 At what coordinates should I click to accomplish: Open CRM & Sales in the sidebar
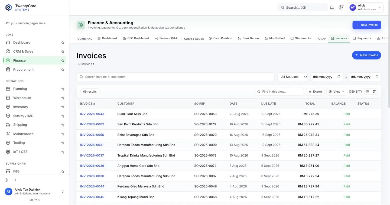pyautogui.click(x=34, y=51)
